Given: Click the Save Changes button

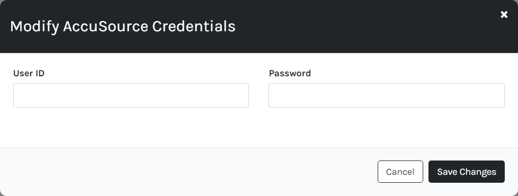Looking at the screenshot, I should 467,172.
